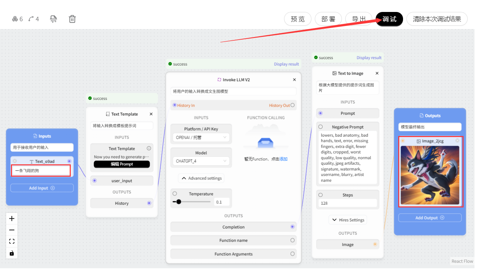
Task: Click the 调试 debug button
Action: pyautogui.click(x=389, y=19)
